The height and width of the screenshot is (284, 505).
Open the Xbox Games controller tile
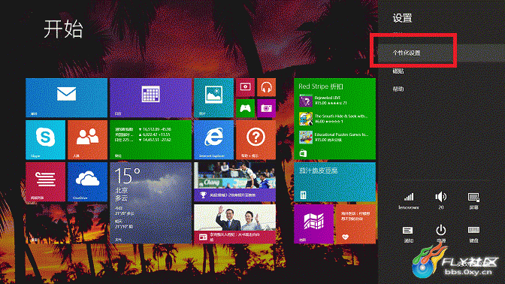point(245,108)
